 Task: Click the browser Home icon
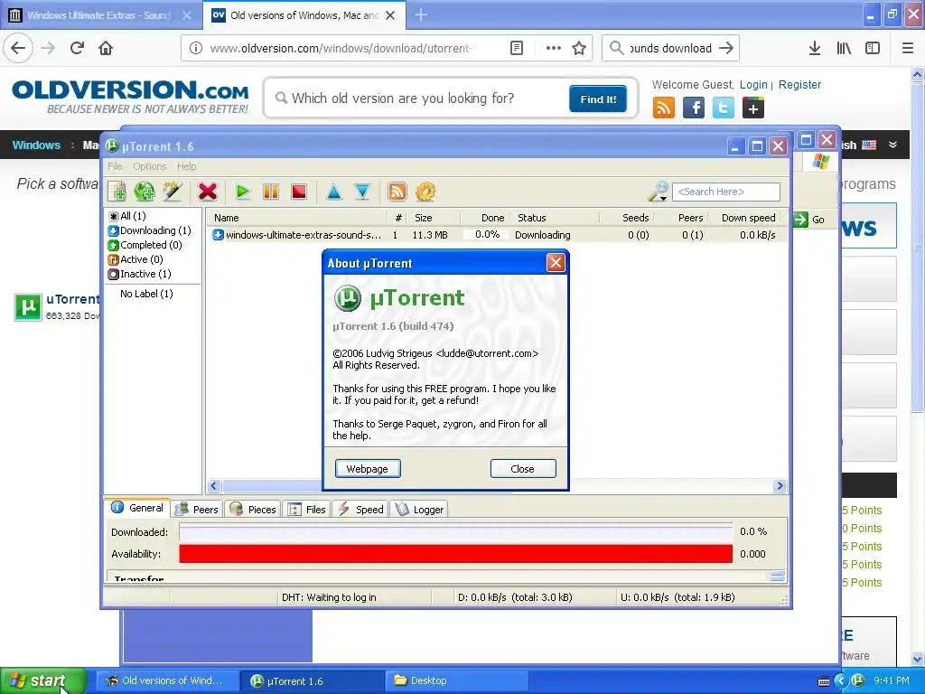coord(106,48)
